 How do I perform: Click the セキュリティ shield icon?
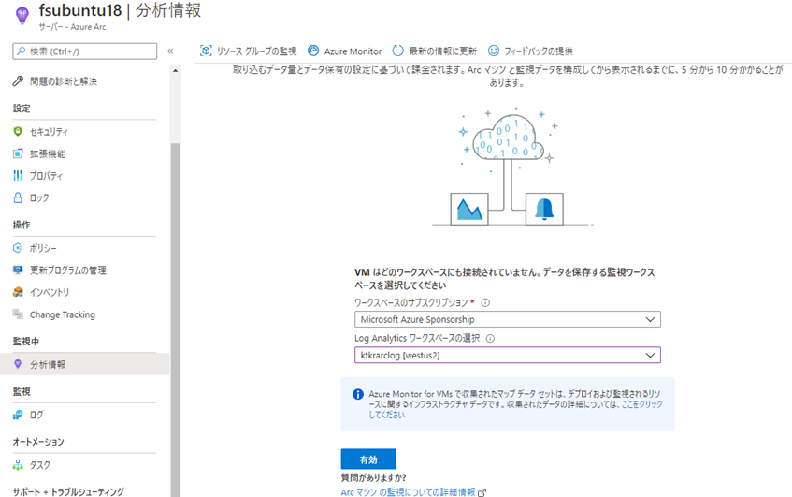[x=18, y=131]
